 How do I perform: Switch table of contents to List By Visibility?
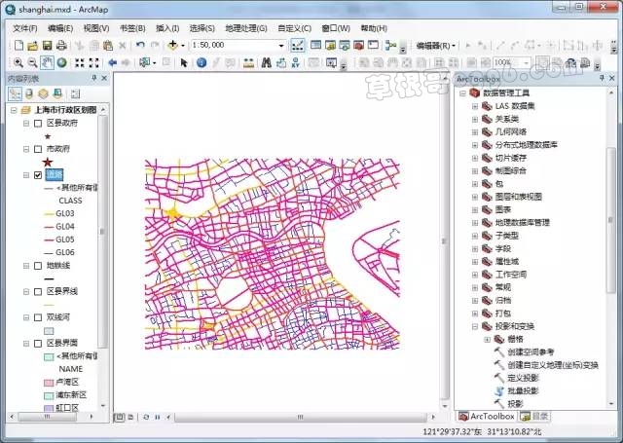click(x=43, y=93)
